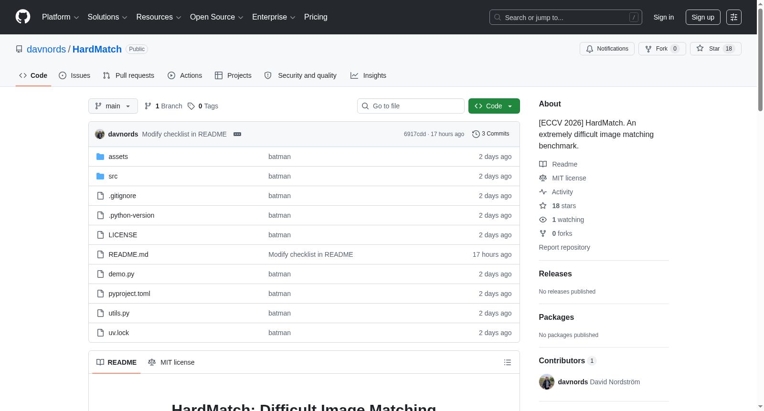This screenshot has width=764, height=411.
Task: Expand the Platform menu
Action: click(61, 17)
